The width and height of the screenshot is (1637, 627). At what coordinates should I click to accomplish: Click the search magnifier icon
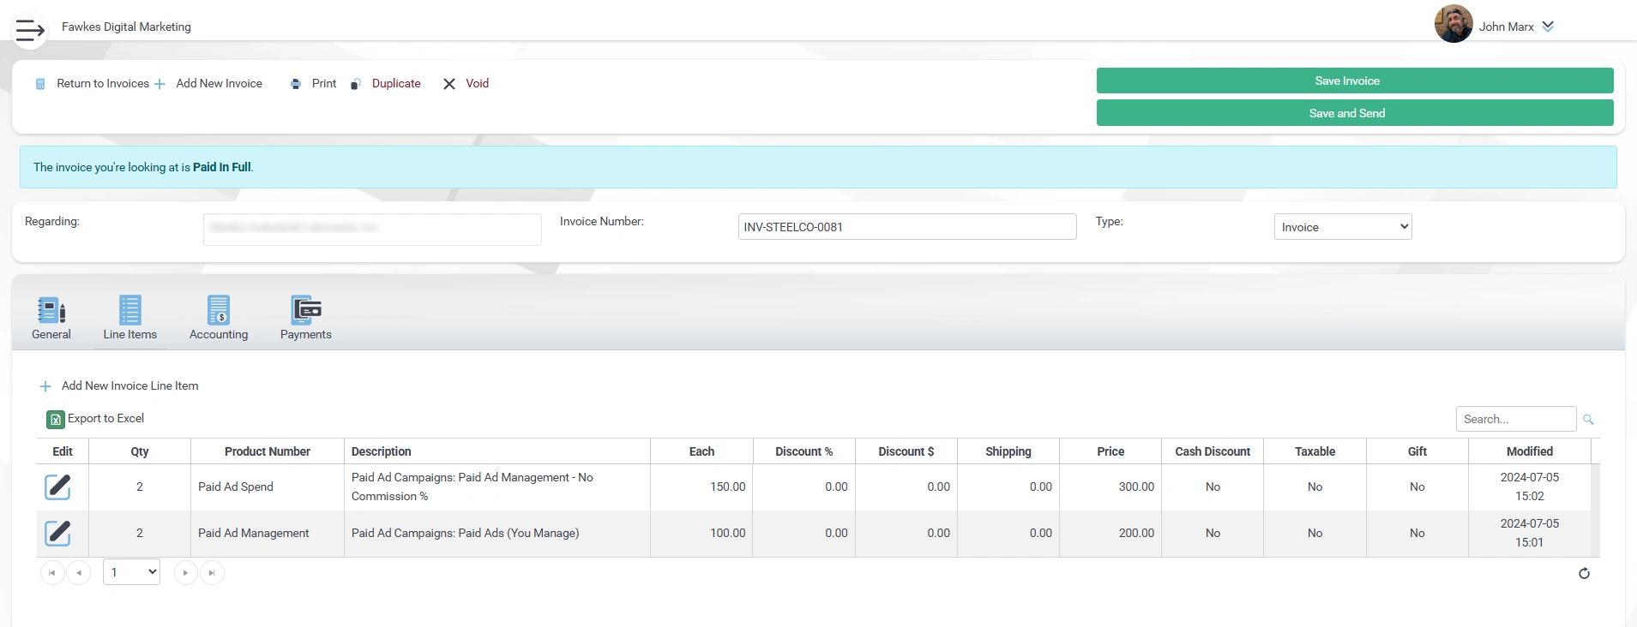click(1588, 420)
